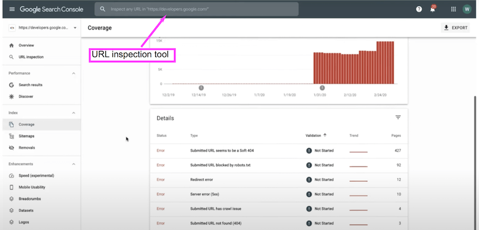Screen dimensions: 479x230
Task: Click the Overview home icon
Action: point(12,45)
